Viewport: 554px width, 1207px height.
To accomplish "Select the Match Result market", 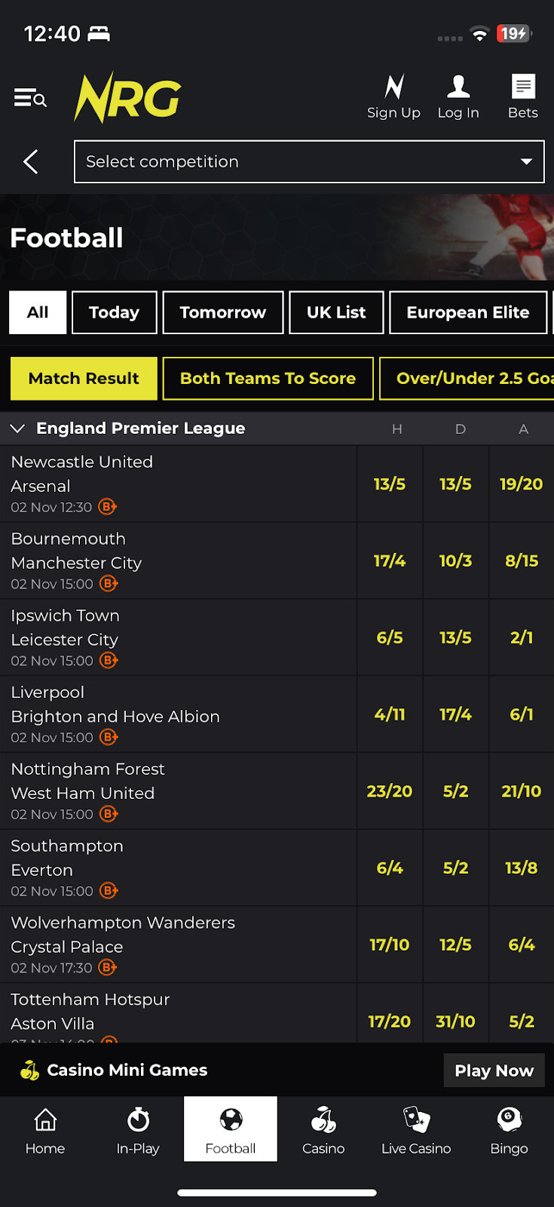I will tap(84, 379).
